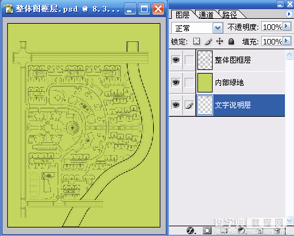Select the 文字说明层 layer name

(233, 105)
